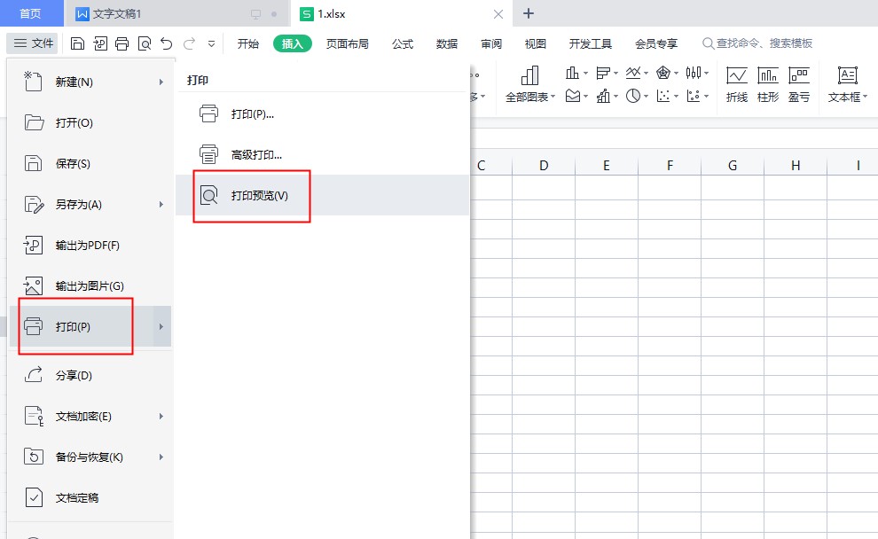Open 打印预览(V) print preview
The height and width of the screenshot is (539, 878).
coord(259,195)
